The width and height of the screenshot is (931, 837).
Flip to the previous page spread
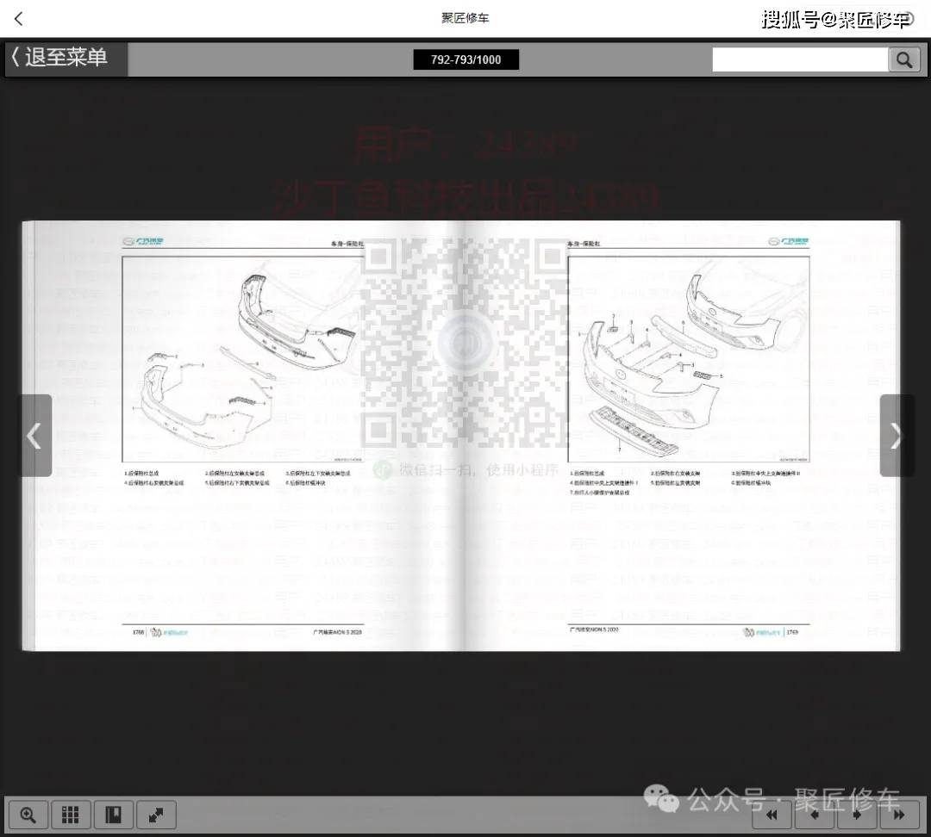35,436
